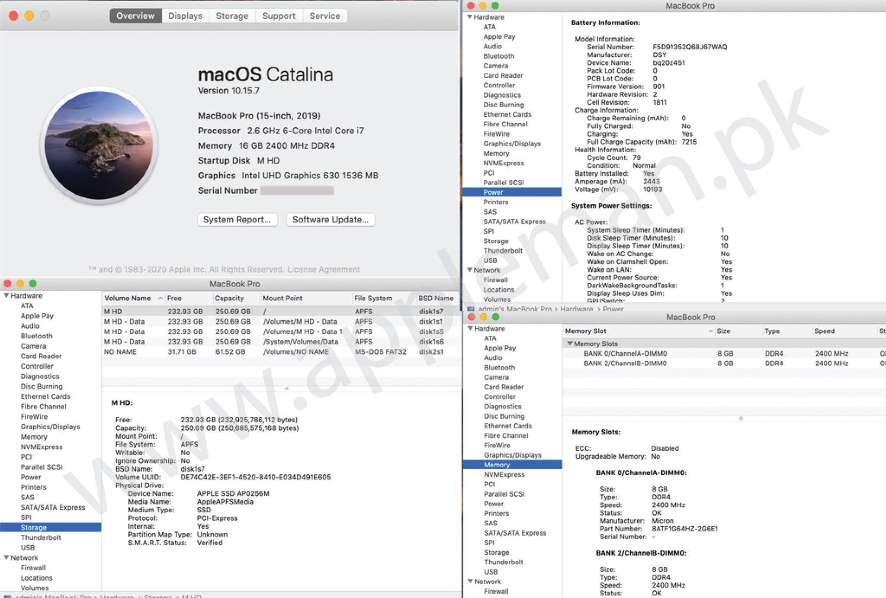This screenshot has height=598, width=886.
Task: Select the M HD volume at disk1s7
Action: point(281,311)
